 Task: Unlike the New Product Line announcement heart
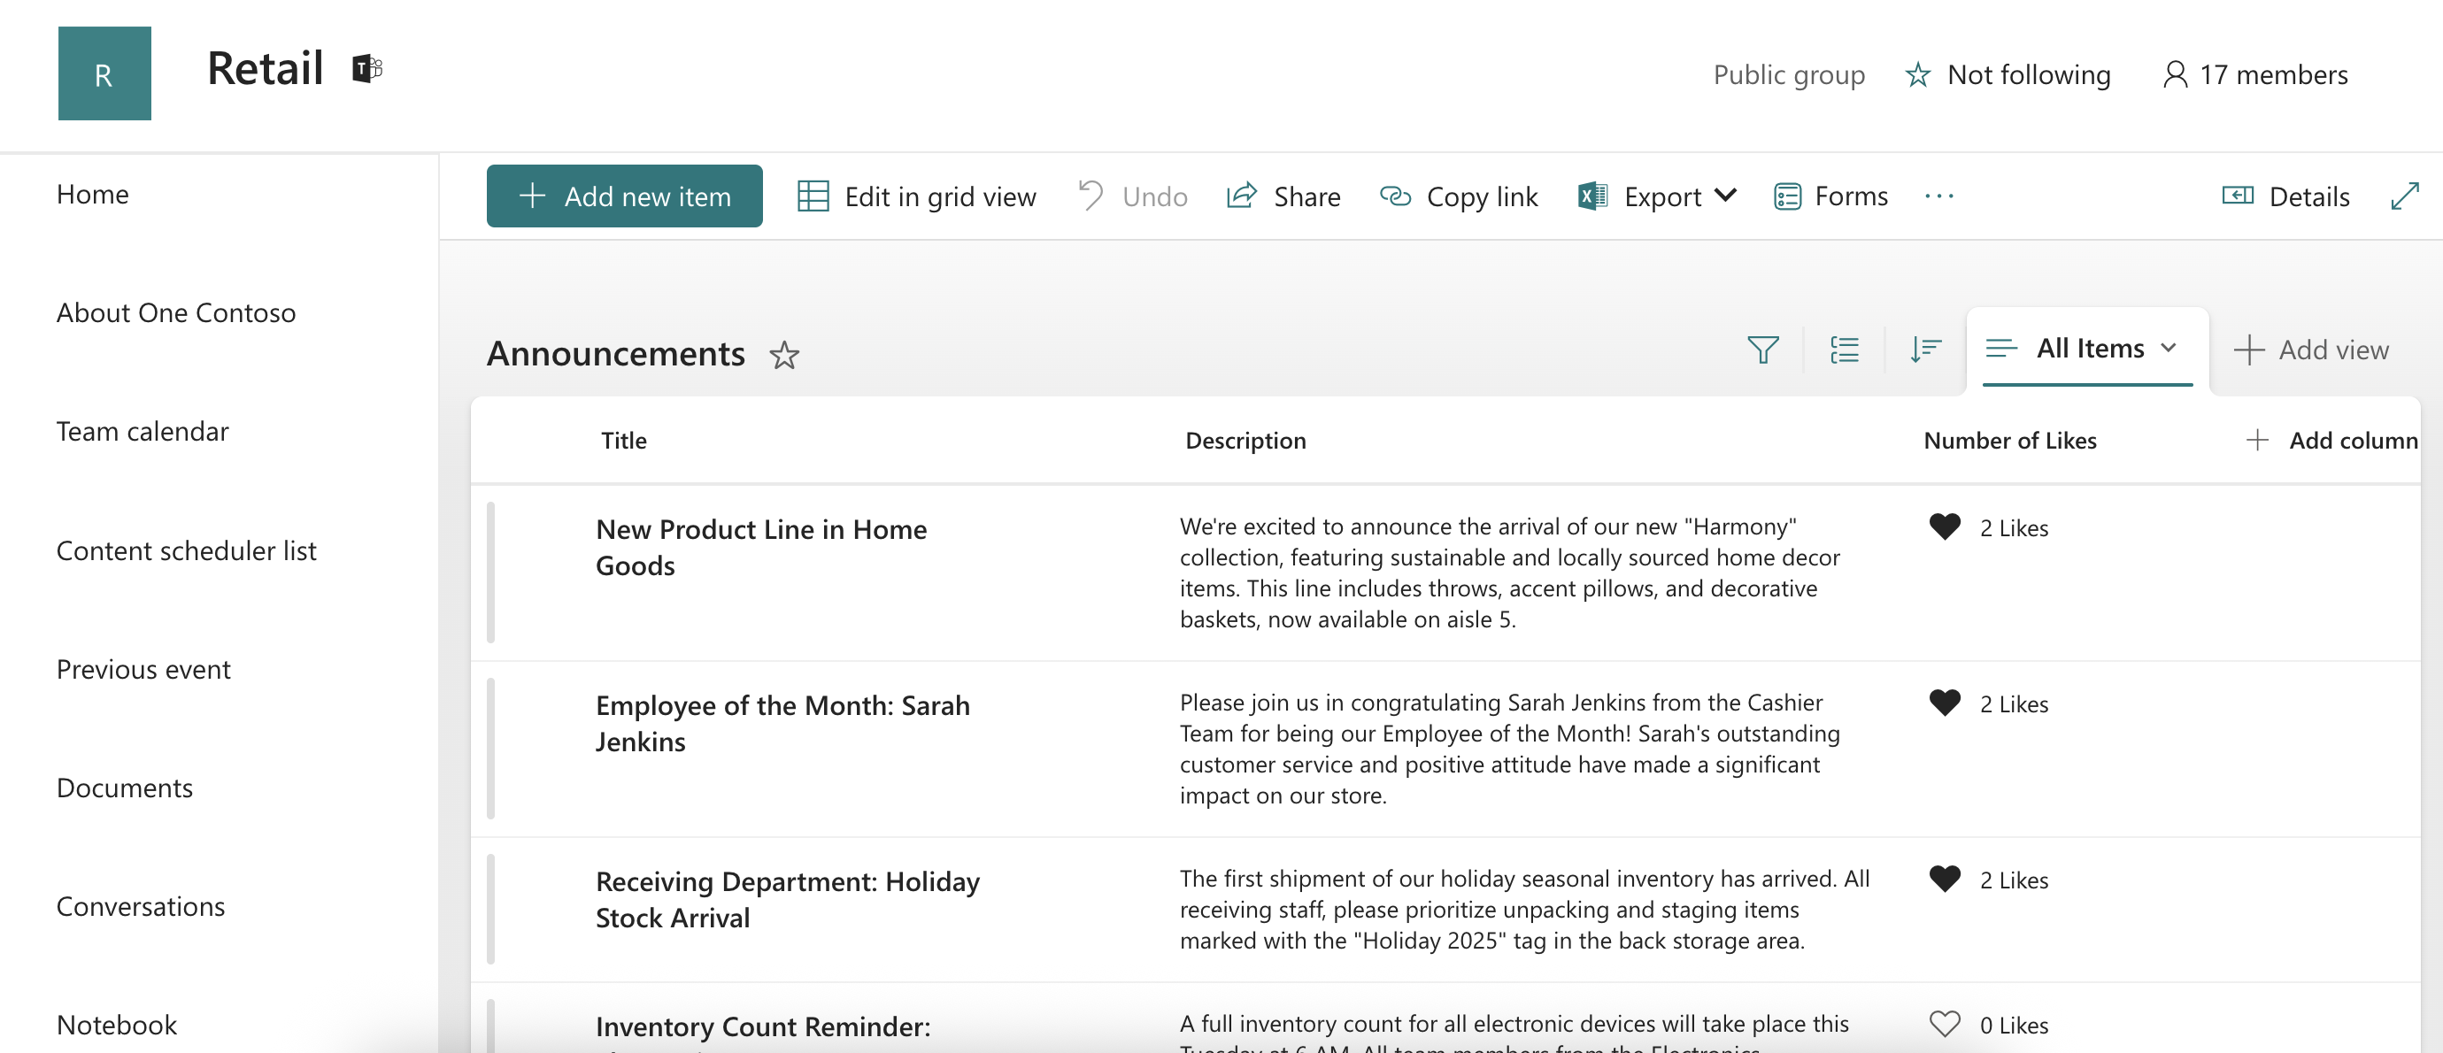[x=1944, y=527]
